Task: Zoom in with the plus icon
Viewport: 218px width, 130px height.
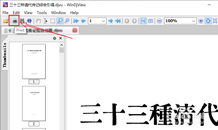Action: click(x=201, y=21)
